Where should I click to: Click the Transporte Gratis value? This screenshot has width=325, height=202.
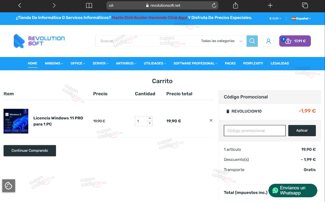[x=309, y=170]
